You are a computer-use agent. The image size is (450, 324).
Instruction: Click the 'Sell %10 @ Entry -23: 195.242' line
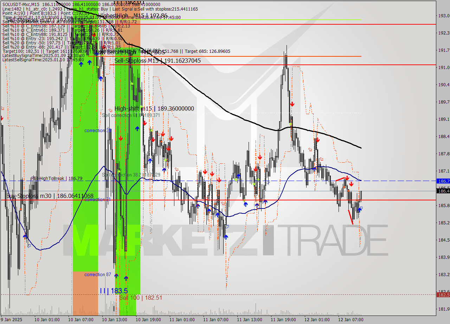(63, 38)
